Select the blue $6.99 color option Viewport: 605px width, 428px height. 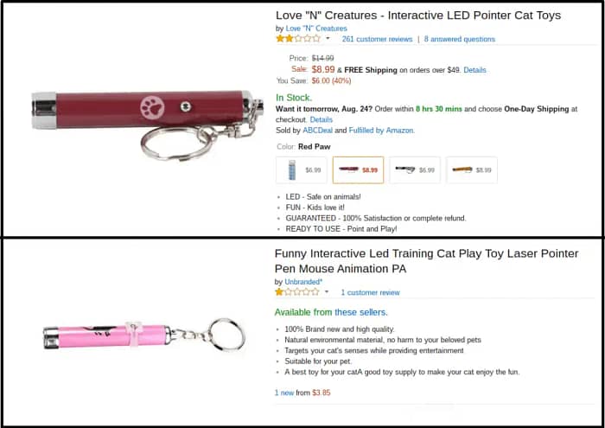click(x=301, y=170)
